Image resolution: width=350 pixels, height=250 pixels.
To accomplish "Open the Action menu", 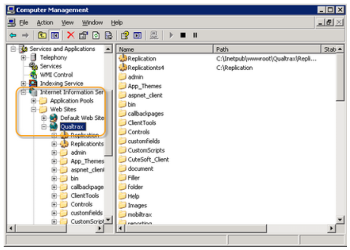I will click(45, 23).
